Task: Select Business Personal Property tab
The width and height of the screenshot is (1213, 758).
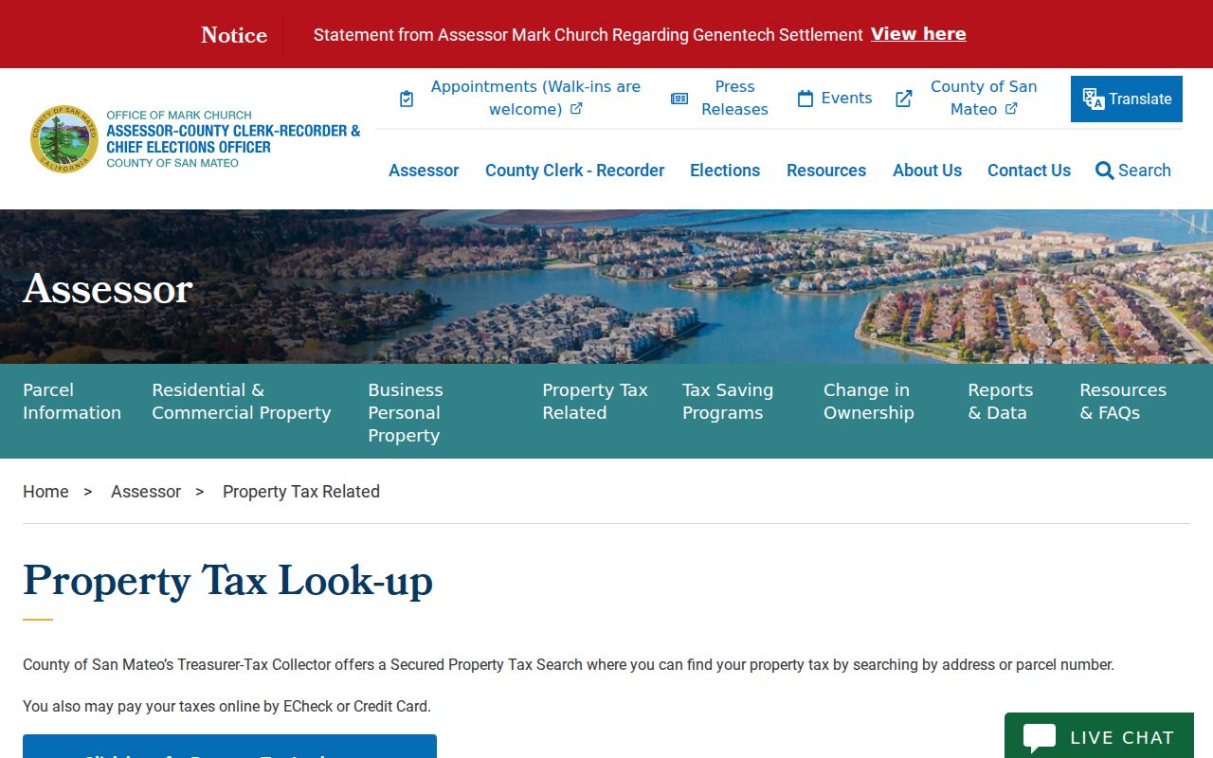Action: tap(406, 413)
